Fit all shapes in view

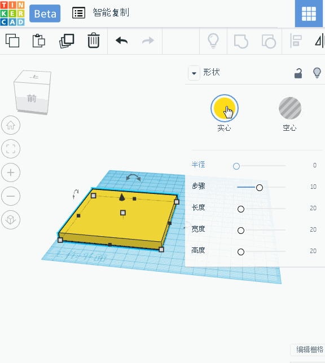click(x=11, y=149)
